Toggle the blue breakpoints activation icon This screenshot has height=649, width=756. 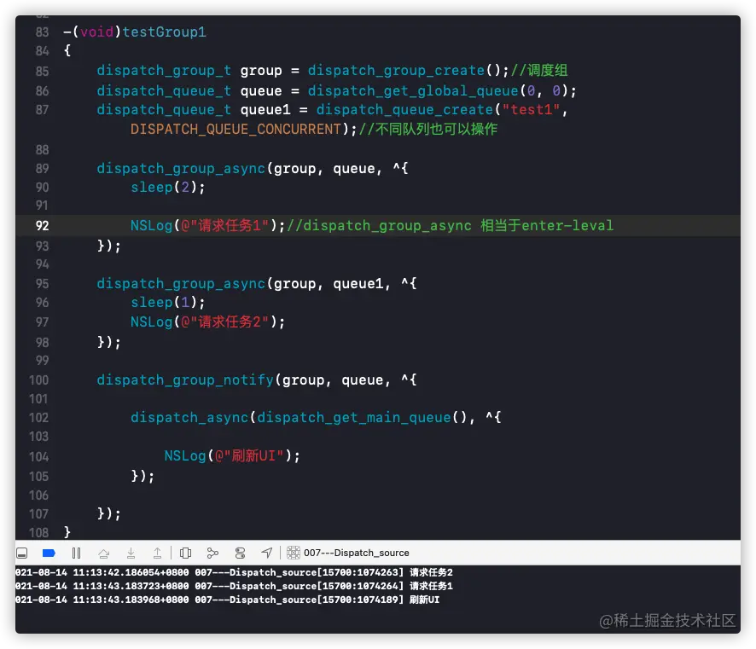(x=49, y=553)
